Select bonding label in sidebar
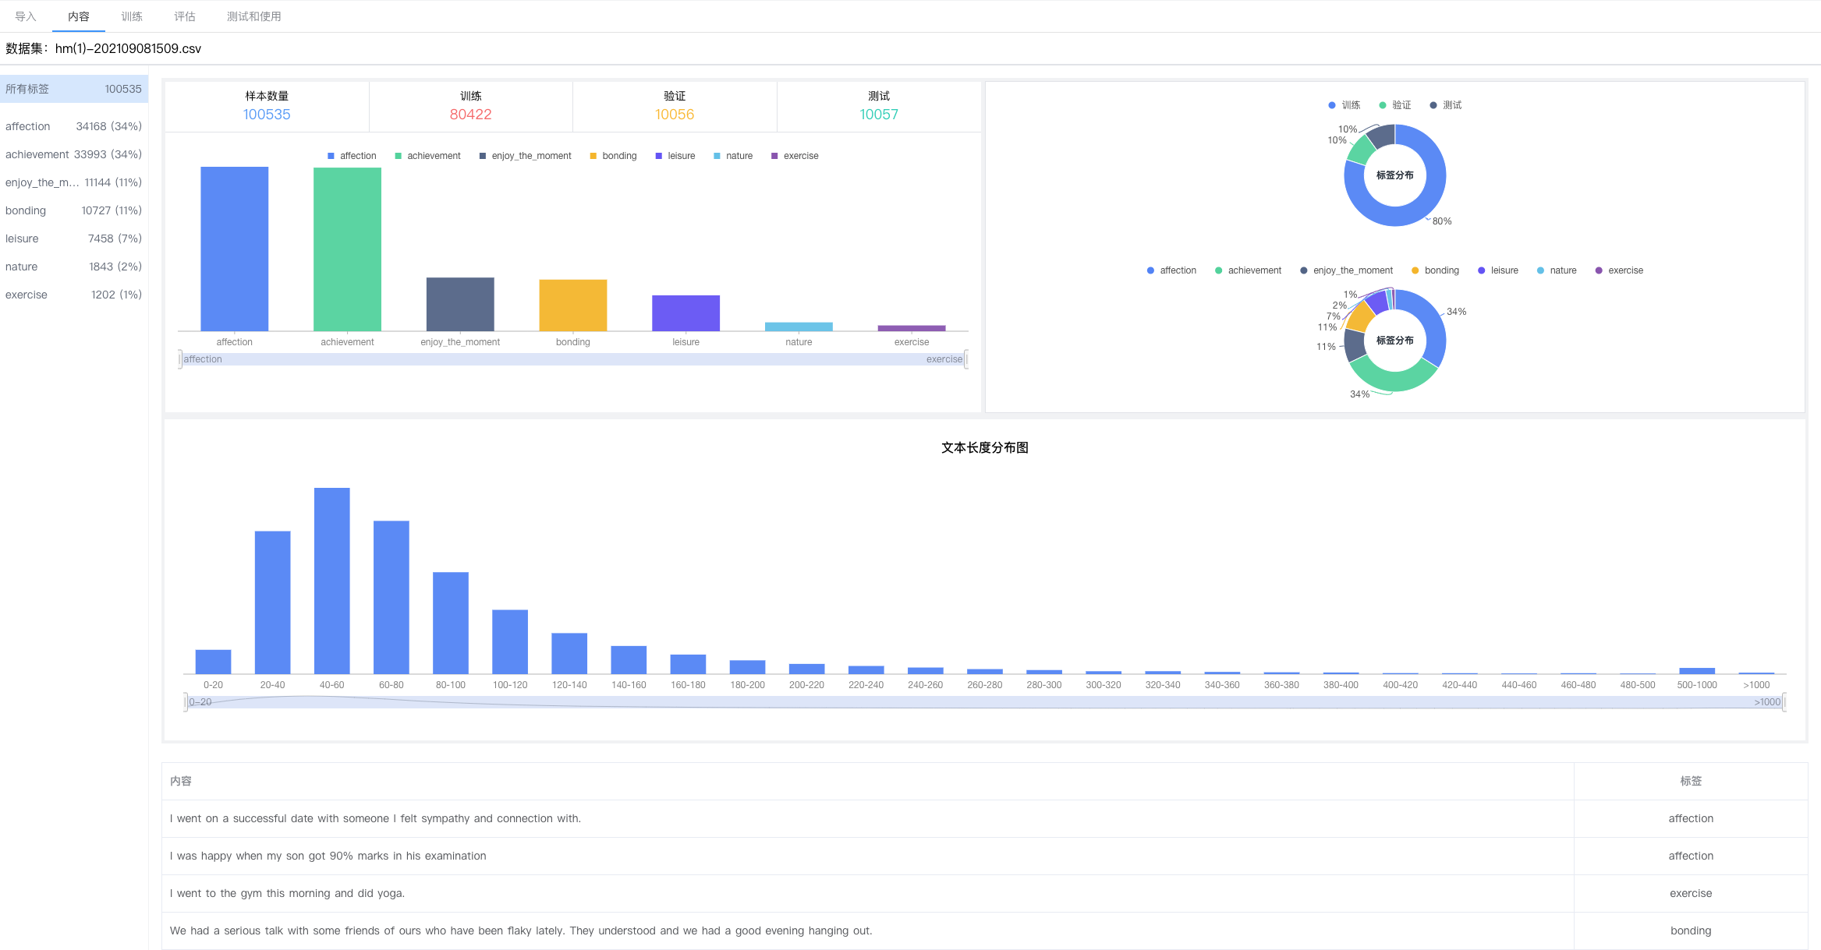The image size is (1821, 950). [x=74, y=210]
